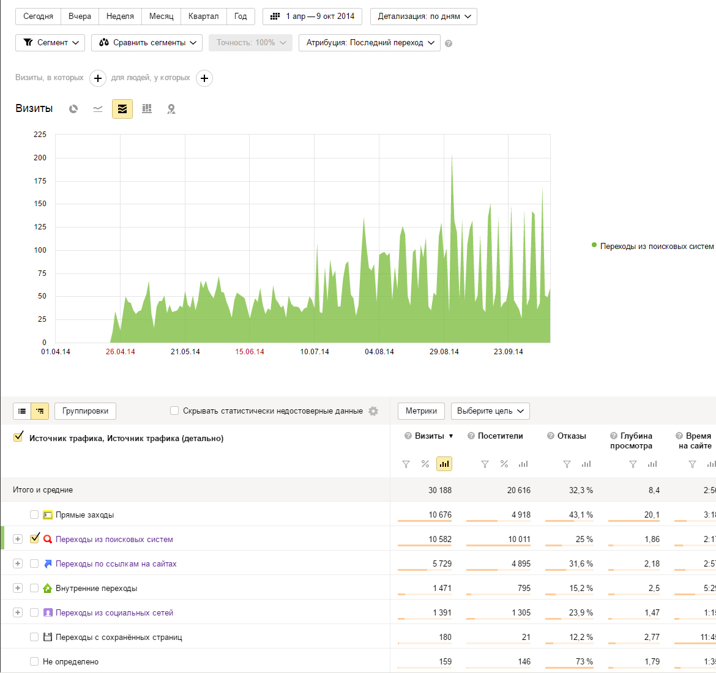
Task: Open date range picker 1 апр — 9 окт 2014
Action: 312,17
